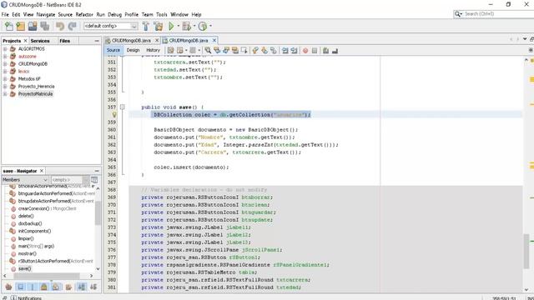Screen dimensions: 534x300
Task: Click the Find Previous Occurrence editor icon
Action: (217, 50)
